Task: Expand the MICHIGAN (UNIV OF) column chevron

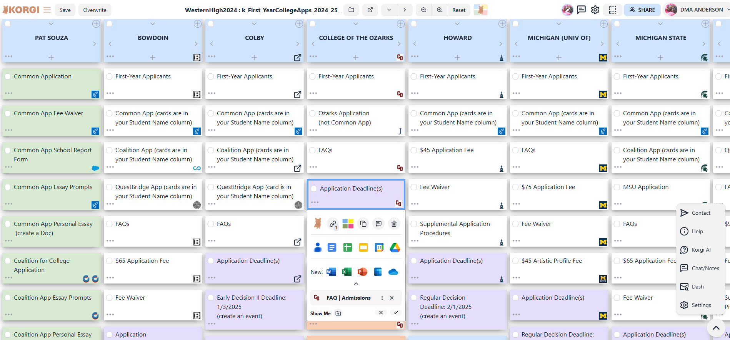Action: pos(559,24)
